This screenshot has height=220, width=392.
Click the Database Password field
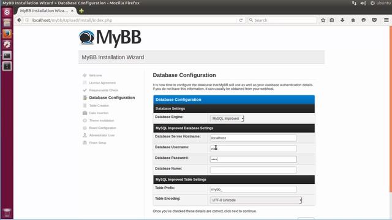[x=253, y=159]
